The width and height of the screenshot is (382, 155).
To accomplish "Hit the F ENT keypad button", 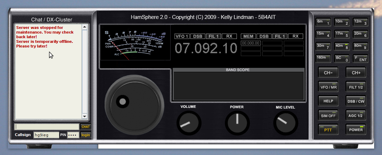I will (360, 58).
